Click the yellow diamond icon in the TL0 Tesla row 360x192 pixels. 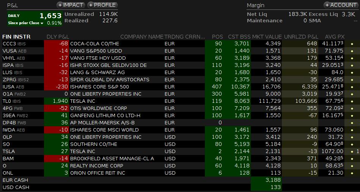click(x=352, y=101)
